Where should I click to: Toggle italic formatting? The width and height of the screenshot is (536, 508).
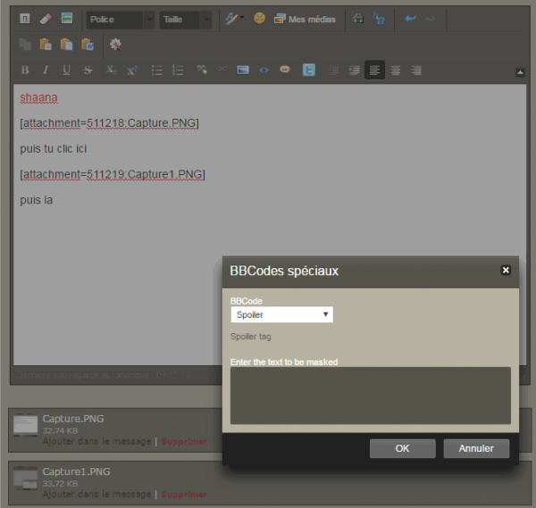click(46, 70)
